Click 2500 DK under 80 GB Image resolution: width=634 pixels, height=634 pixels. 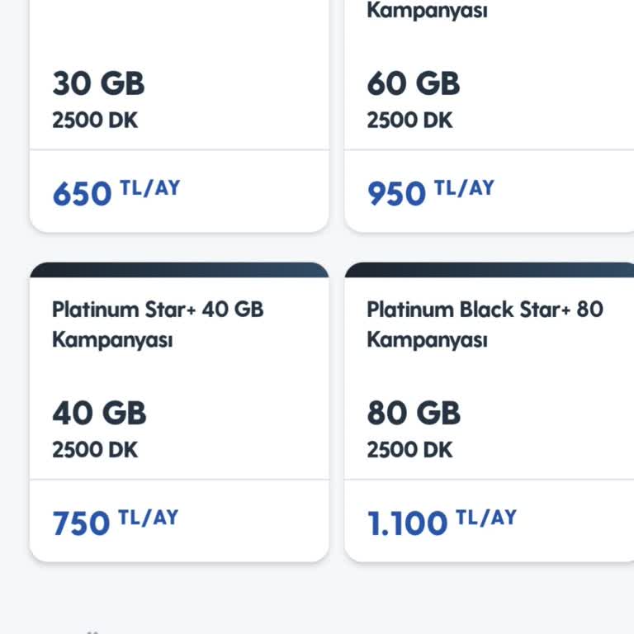pyautogui.click(x=409, y=450)
